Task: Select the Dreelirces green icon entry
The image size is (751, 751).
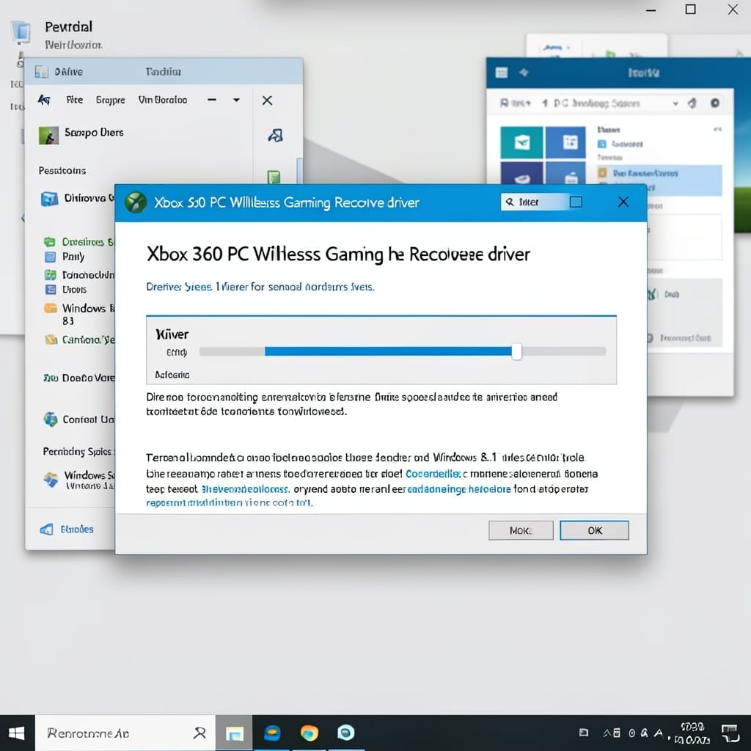Action: click(49, 242)
